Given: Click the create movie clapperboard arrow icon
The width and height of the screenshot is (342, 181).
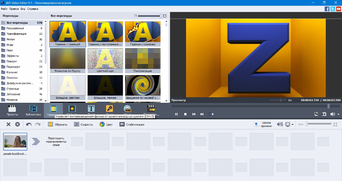Looking at the screenshot, I should pyautogui.click(x=151, y=108).
